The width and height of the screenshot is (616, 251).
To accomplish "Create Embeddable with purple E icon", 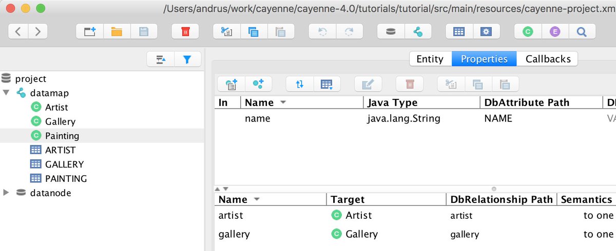I will (x=555, y=32).
